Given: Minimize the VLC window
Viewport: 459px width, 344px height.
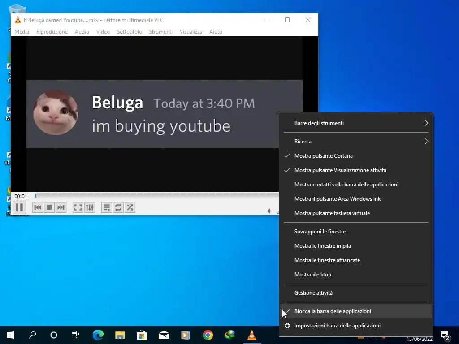Looking at the screenshot, I should click(267, 20).
